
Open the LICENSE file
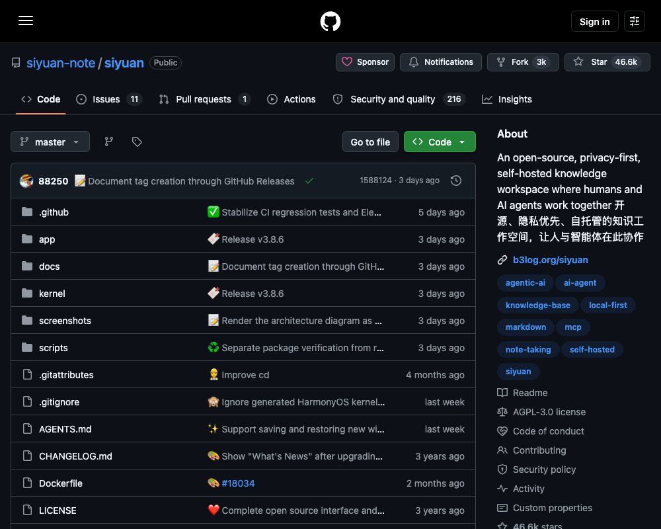[x=58, y=510]
